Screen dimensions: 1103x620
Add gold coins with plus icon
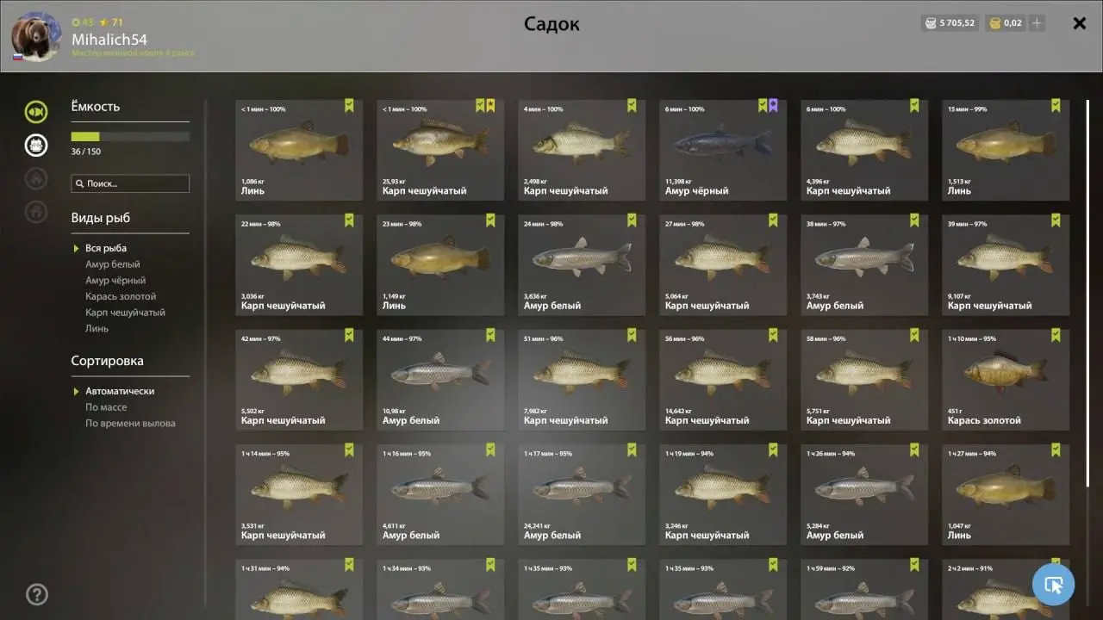click(x=1037, y=23)
